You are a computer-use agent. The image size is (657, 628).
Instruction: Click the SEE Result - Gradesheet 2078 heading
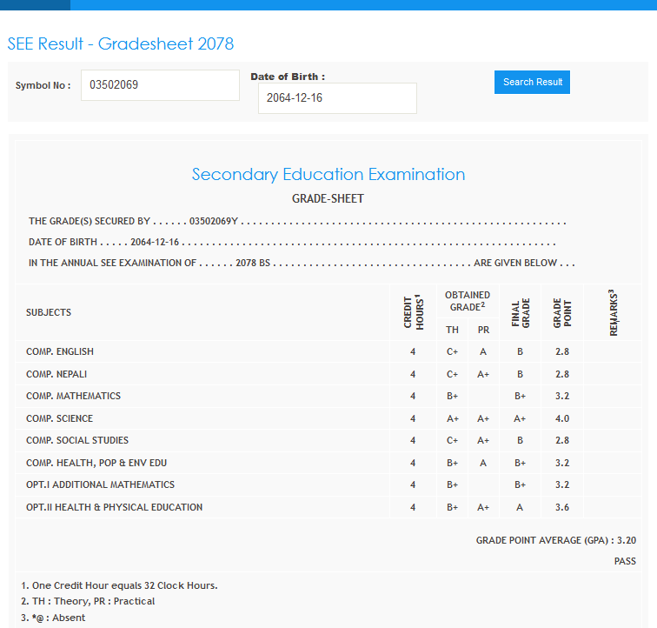click(121, 44)
